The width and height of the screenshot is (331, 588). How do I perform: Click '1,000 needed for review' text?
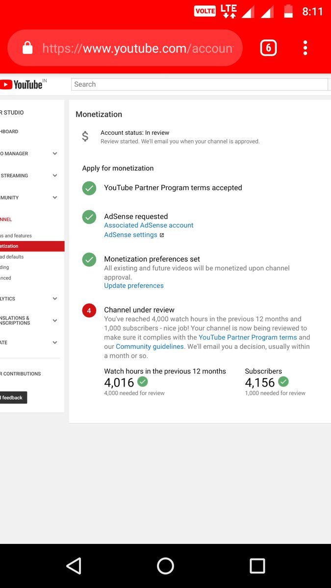[275, 393]
